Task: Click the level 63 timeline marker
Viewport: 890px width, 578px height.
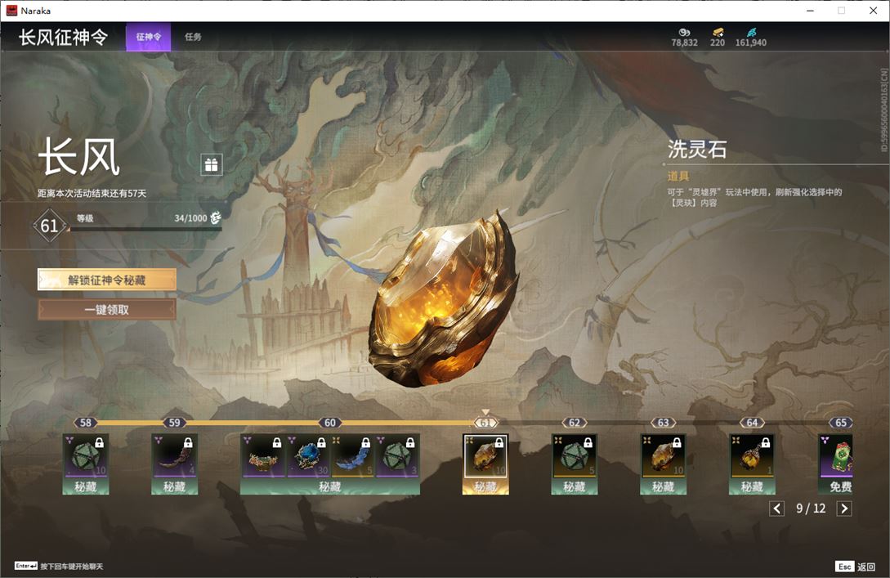Action: pos(663,423)
